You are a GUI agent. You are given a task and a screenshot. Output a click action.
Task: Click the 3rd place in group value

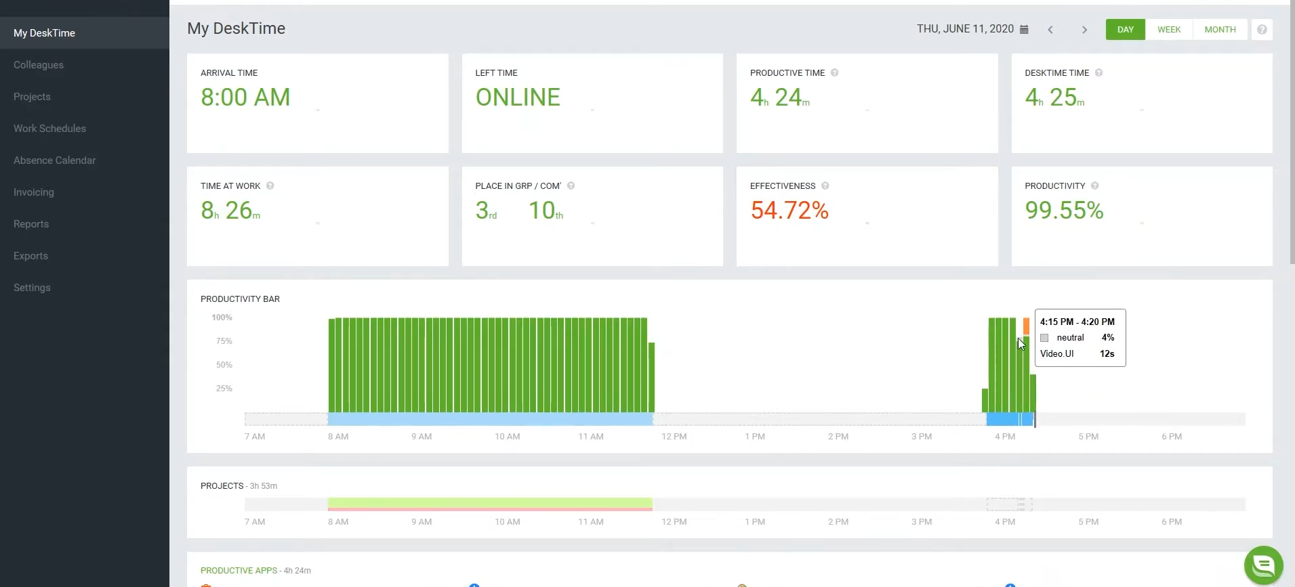486,211
